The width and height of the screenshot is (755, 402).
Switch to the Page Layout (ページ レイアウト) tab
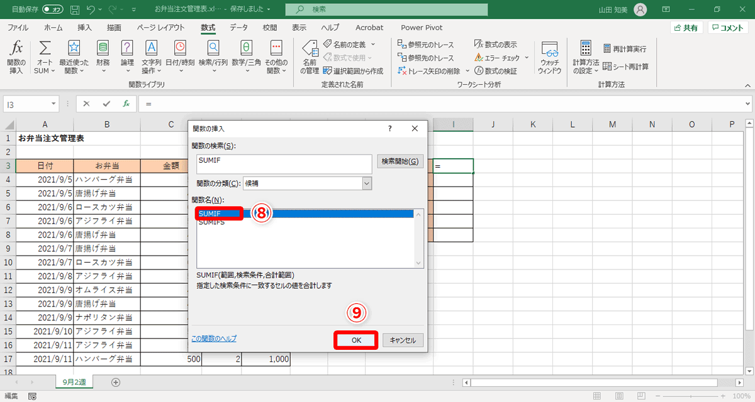[x=161, y=28]
